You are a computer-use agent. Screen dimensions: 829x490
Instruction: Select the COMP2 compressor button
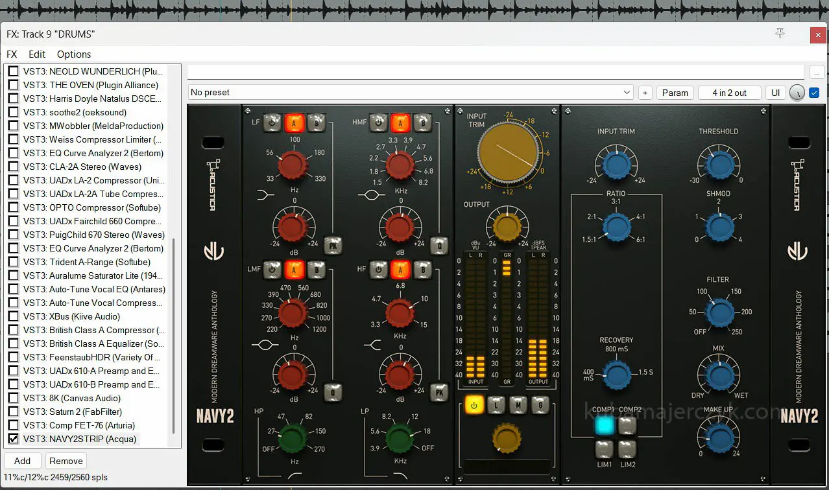pyautogui.click(x=627, y=425)
